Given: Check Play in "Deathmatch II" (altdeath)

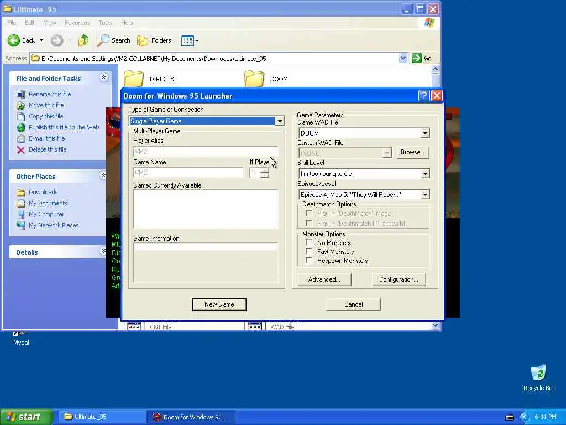Looking at the screenshot, I should point(309,223).
